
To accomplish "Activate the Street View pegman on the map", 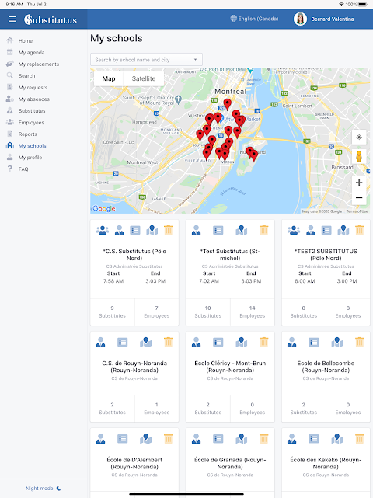I will (x=359, y=156).
